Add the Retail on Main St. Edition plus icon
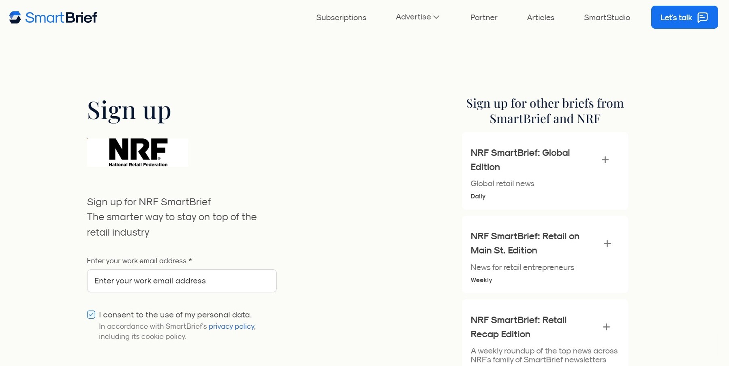 [607, 243]
